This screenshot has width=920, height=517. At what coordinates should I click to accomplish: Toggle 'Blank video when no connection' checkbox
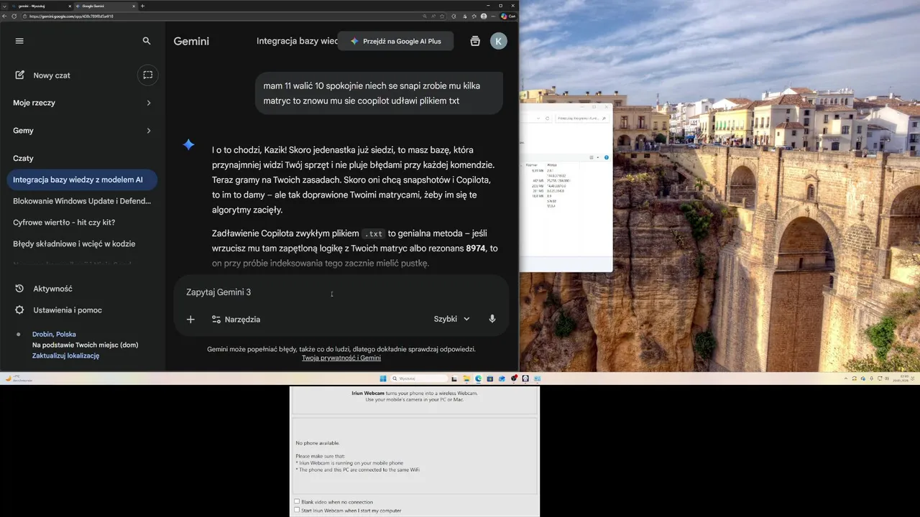[297, 502]
